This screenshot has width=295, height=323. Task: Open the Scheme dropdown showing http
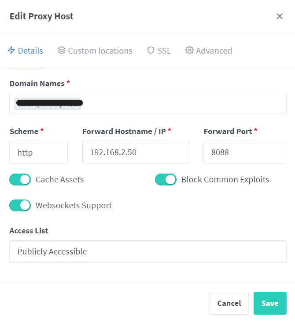click(38, 152)
